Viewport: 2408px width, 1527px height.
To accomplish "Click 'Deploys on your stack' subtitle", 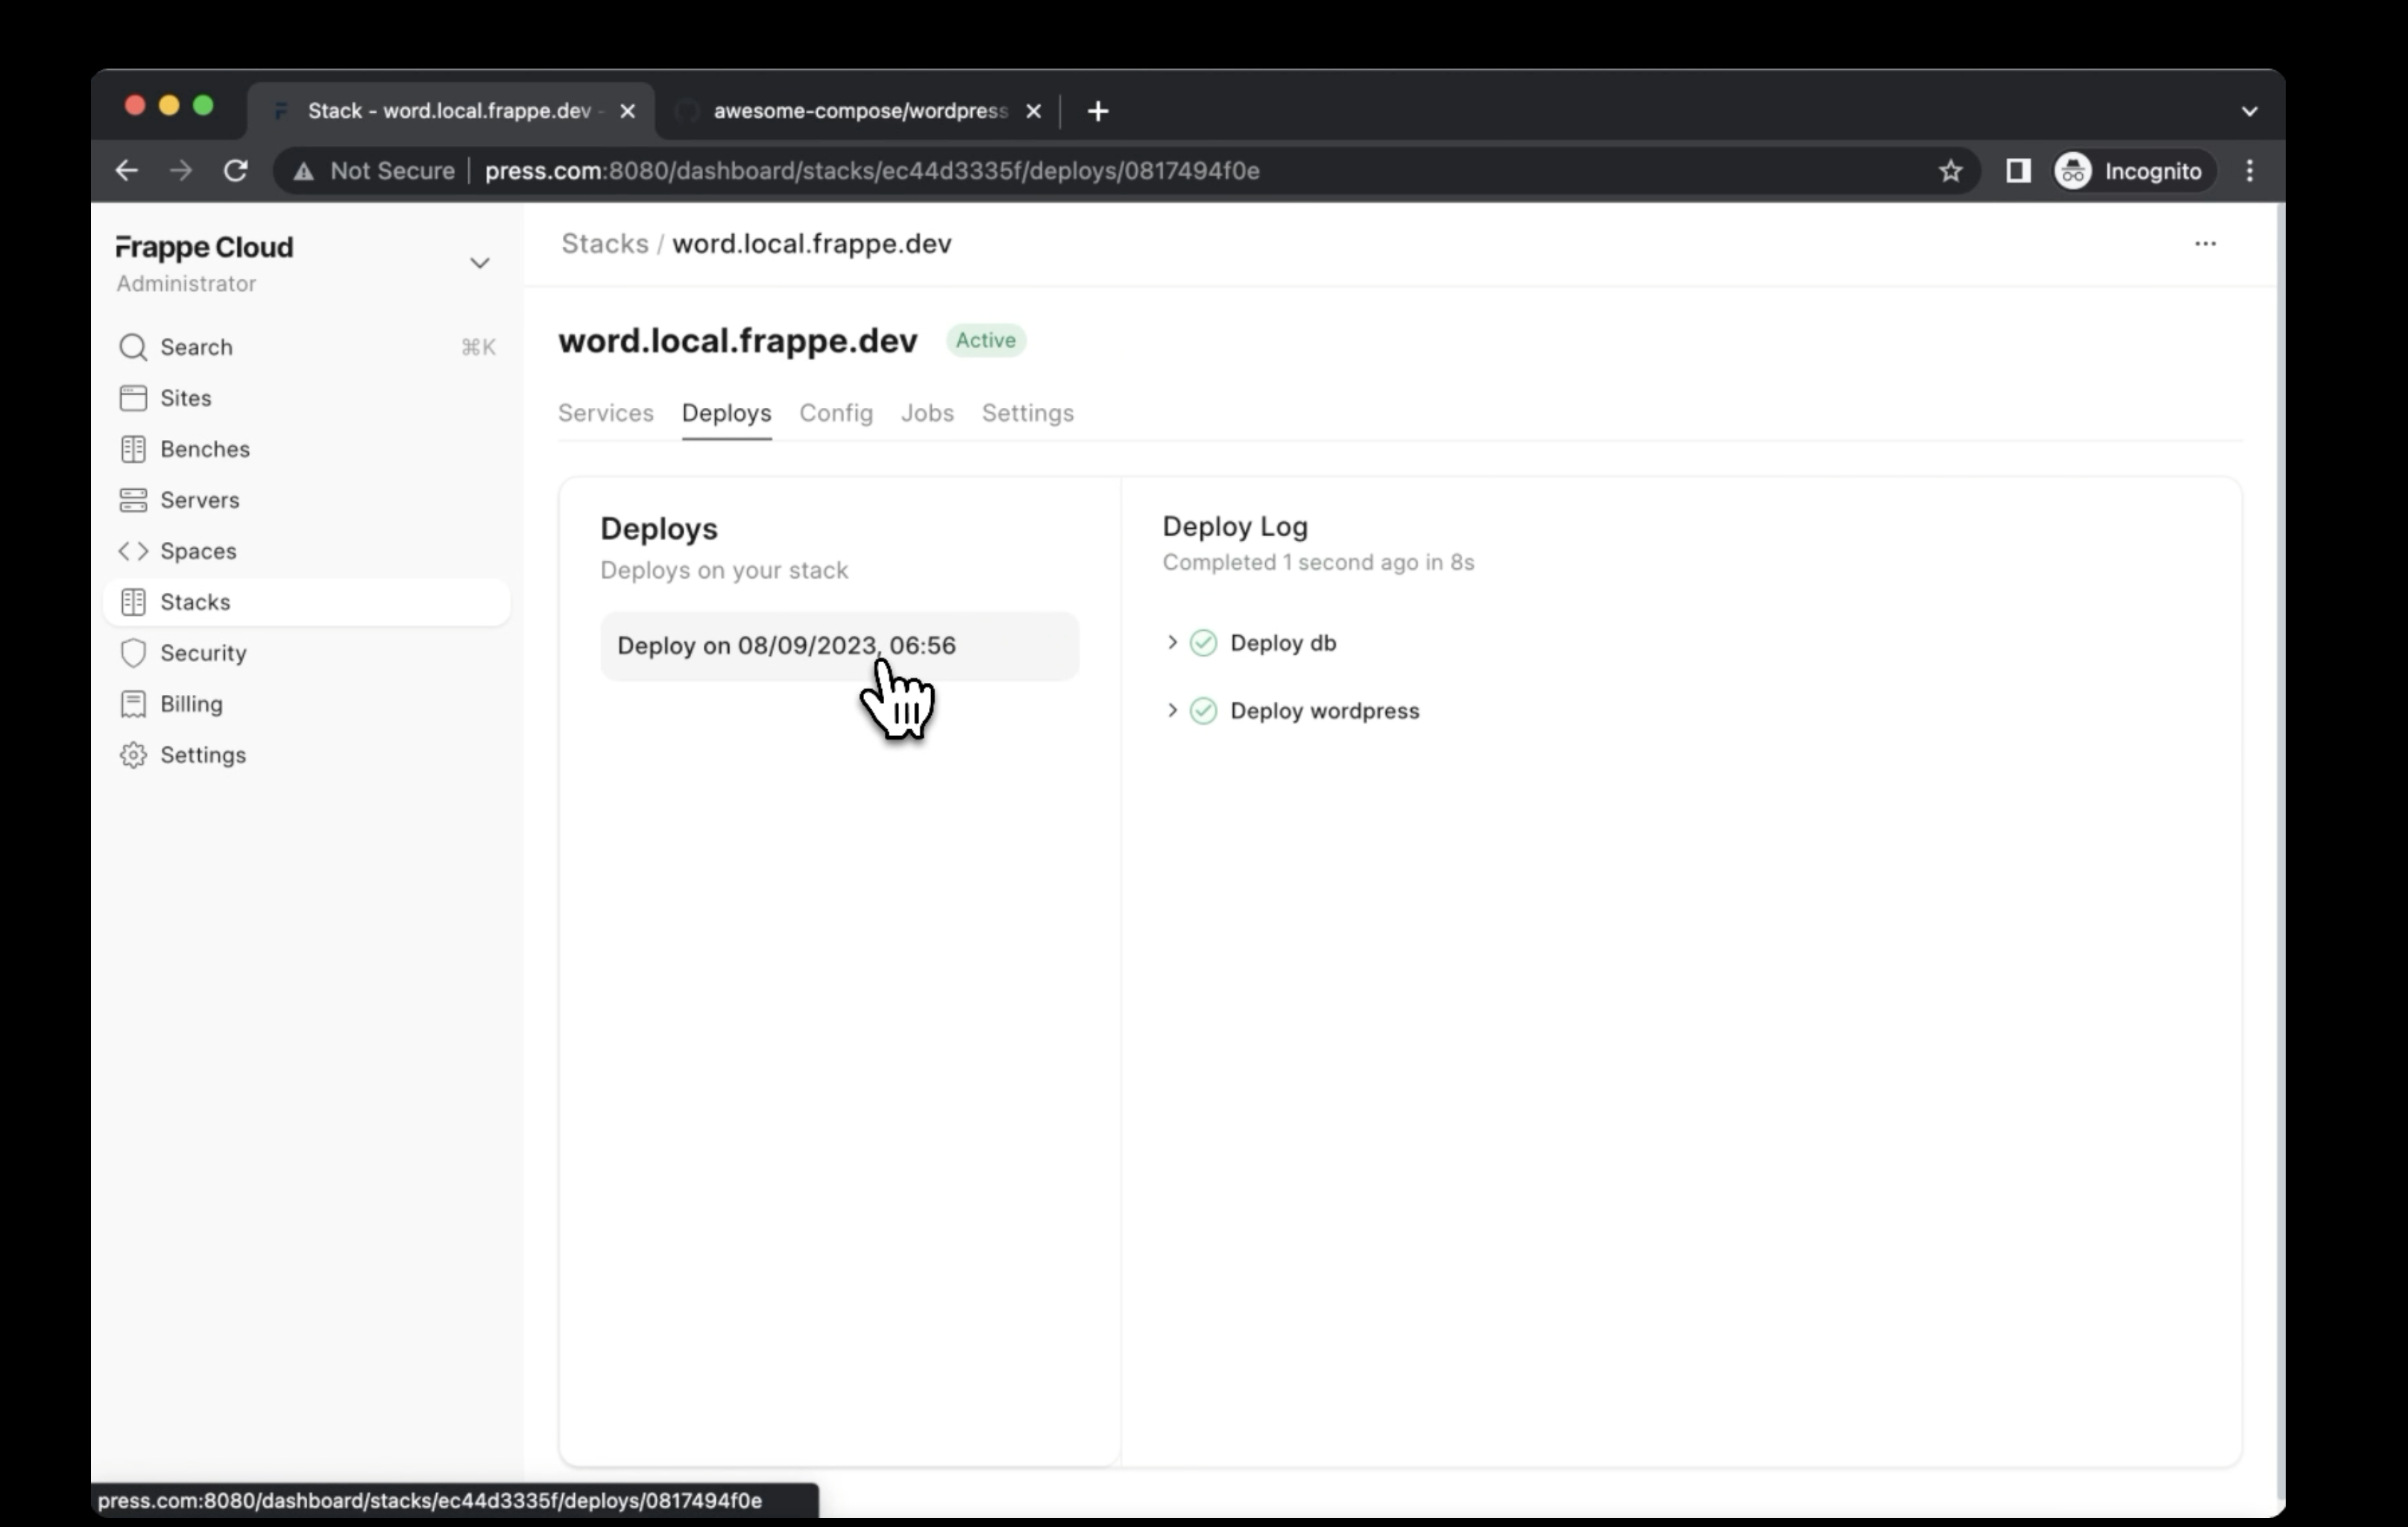I will pyautogui.click(x=724, y=571).
